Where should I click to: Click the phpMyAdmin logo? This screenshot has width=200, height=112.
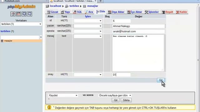click(x=21, y=7)
